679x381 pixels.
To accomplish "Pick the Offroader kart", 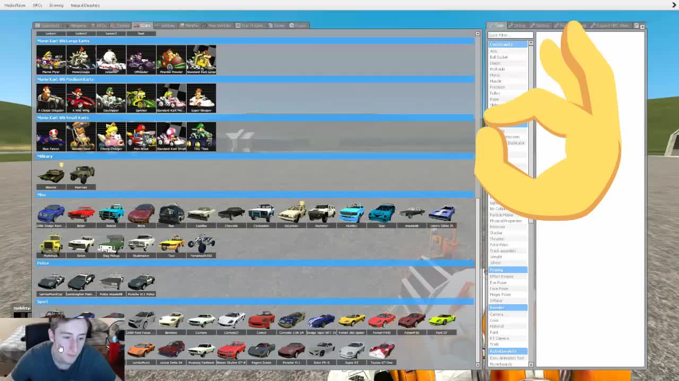I will (x=141, y=60).
